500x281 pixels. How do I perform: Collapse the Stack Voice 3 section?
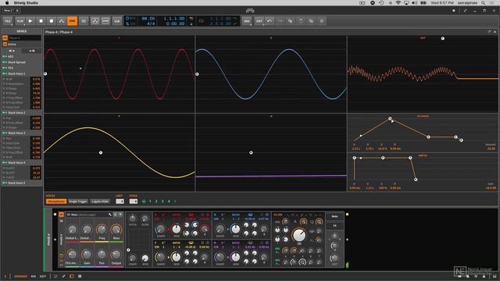coord(5,133)
